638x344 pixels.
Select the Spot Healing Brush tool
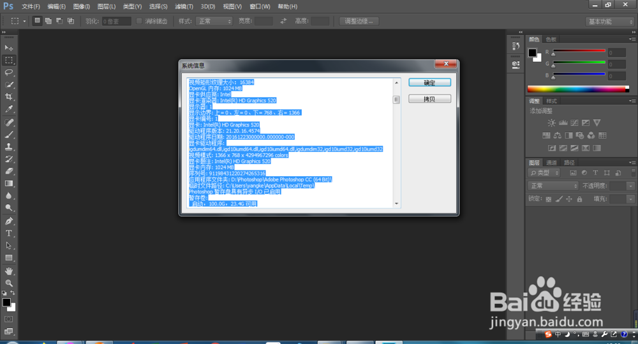point(8,123)
